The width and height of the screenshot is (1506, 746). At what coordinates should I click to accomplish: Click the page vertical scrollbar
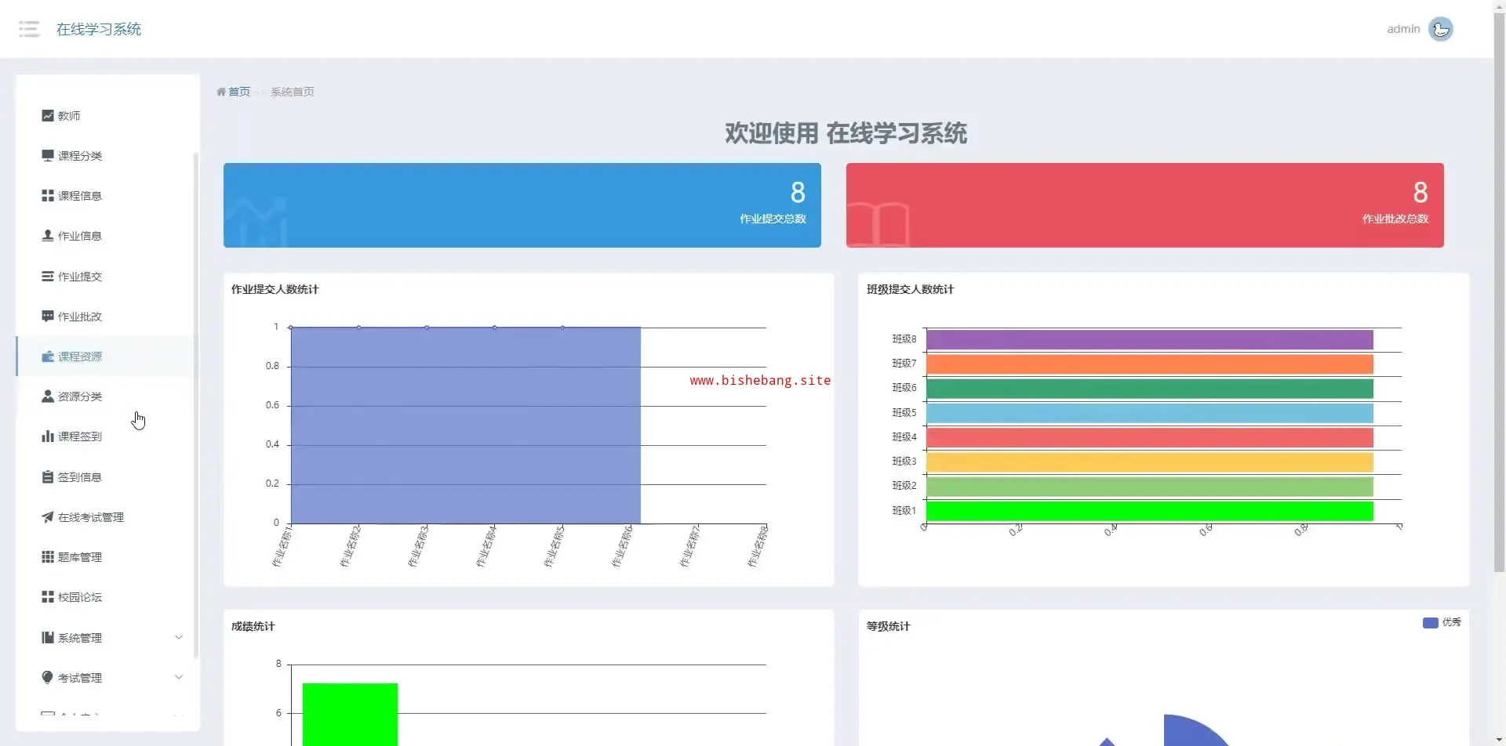(1499, 313)
